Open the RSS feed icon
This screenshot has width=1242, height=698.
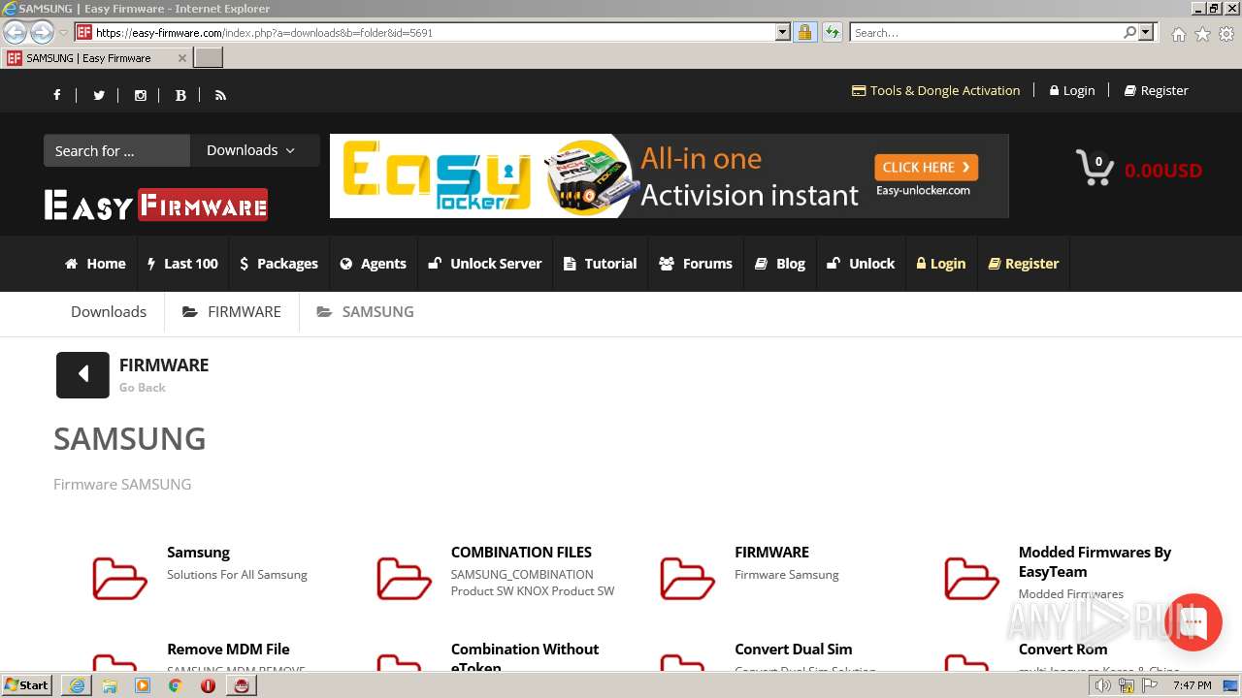(x=220, y=95)
